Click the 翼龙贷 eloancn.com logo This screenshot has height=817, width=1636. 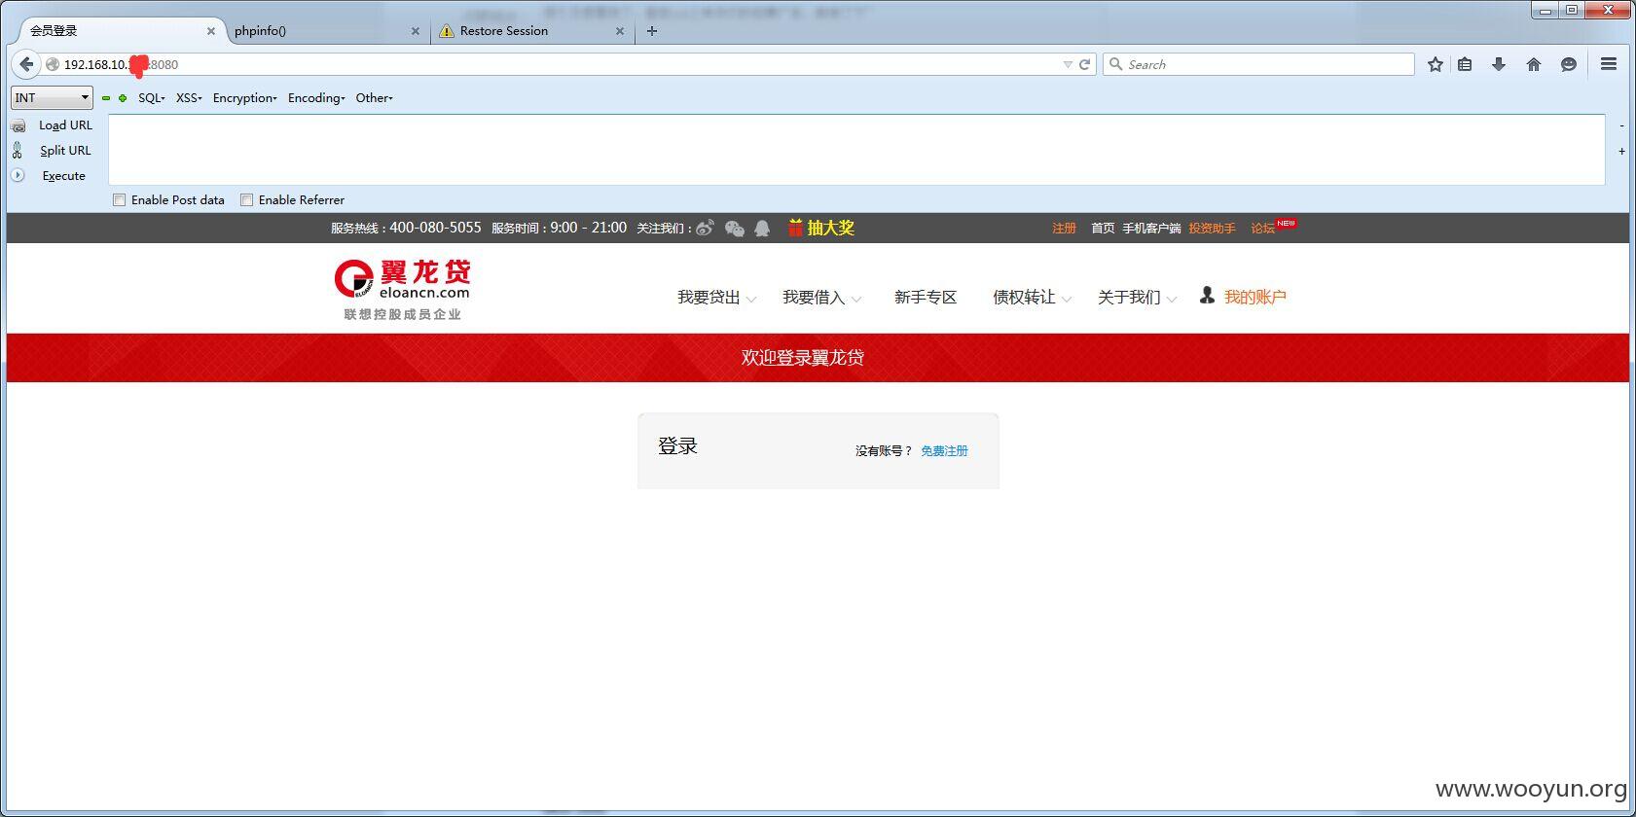pyautogui.click(x=402, y=289)
